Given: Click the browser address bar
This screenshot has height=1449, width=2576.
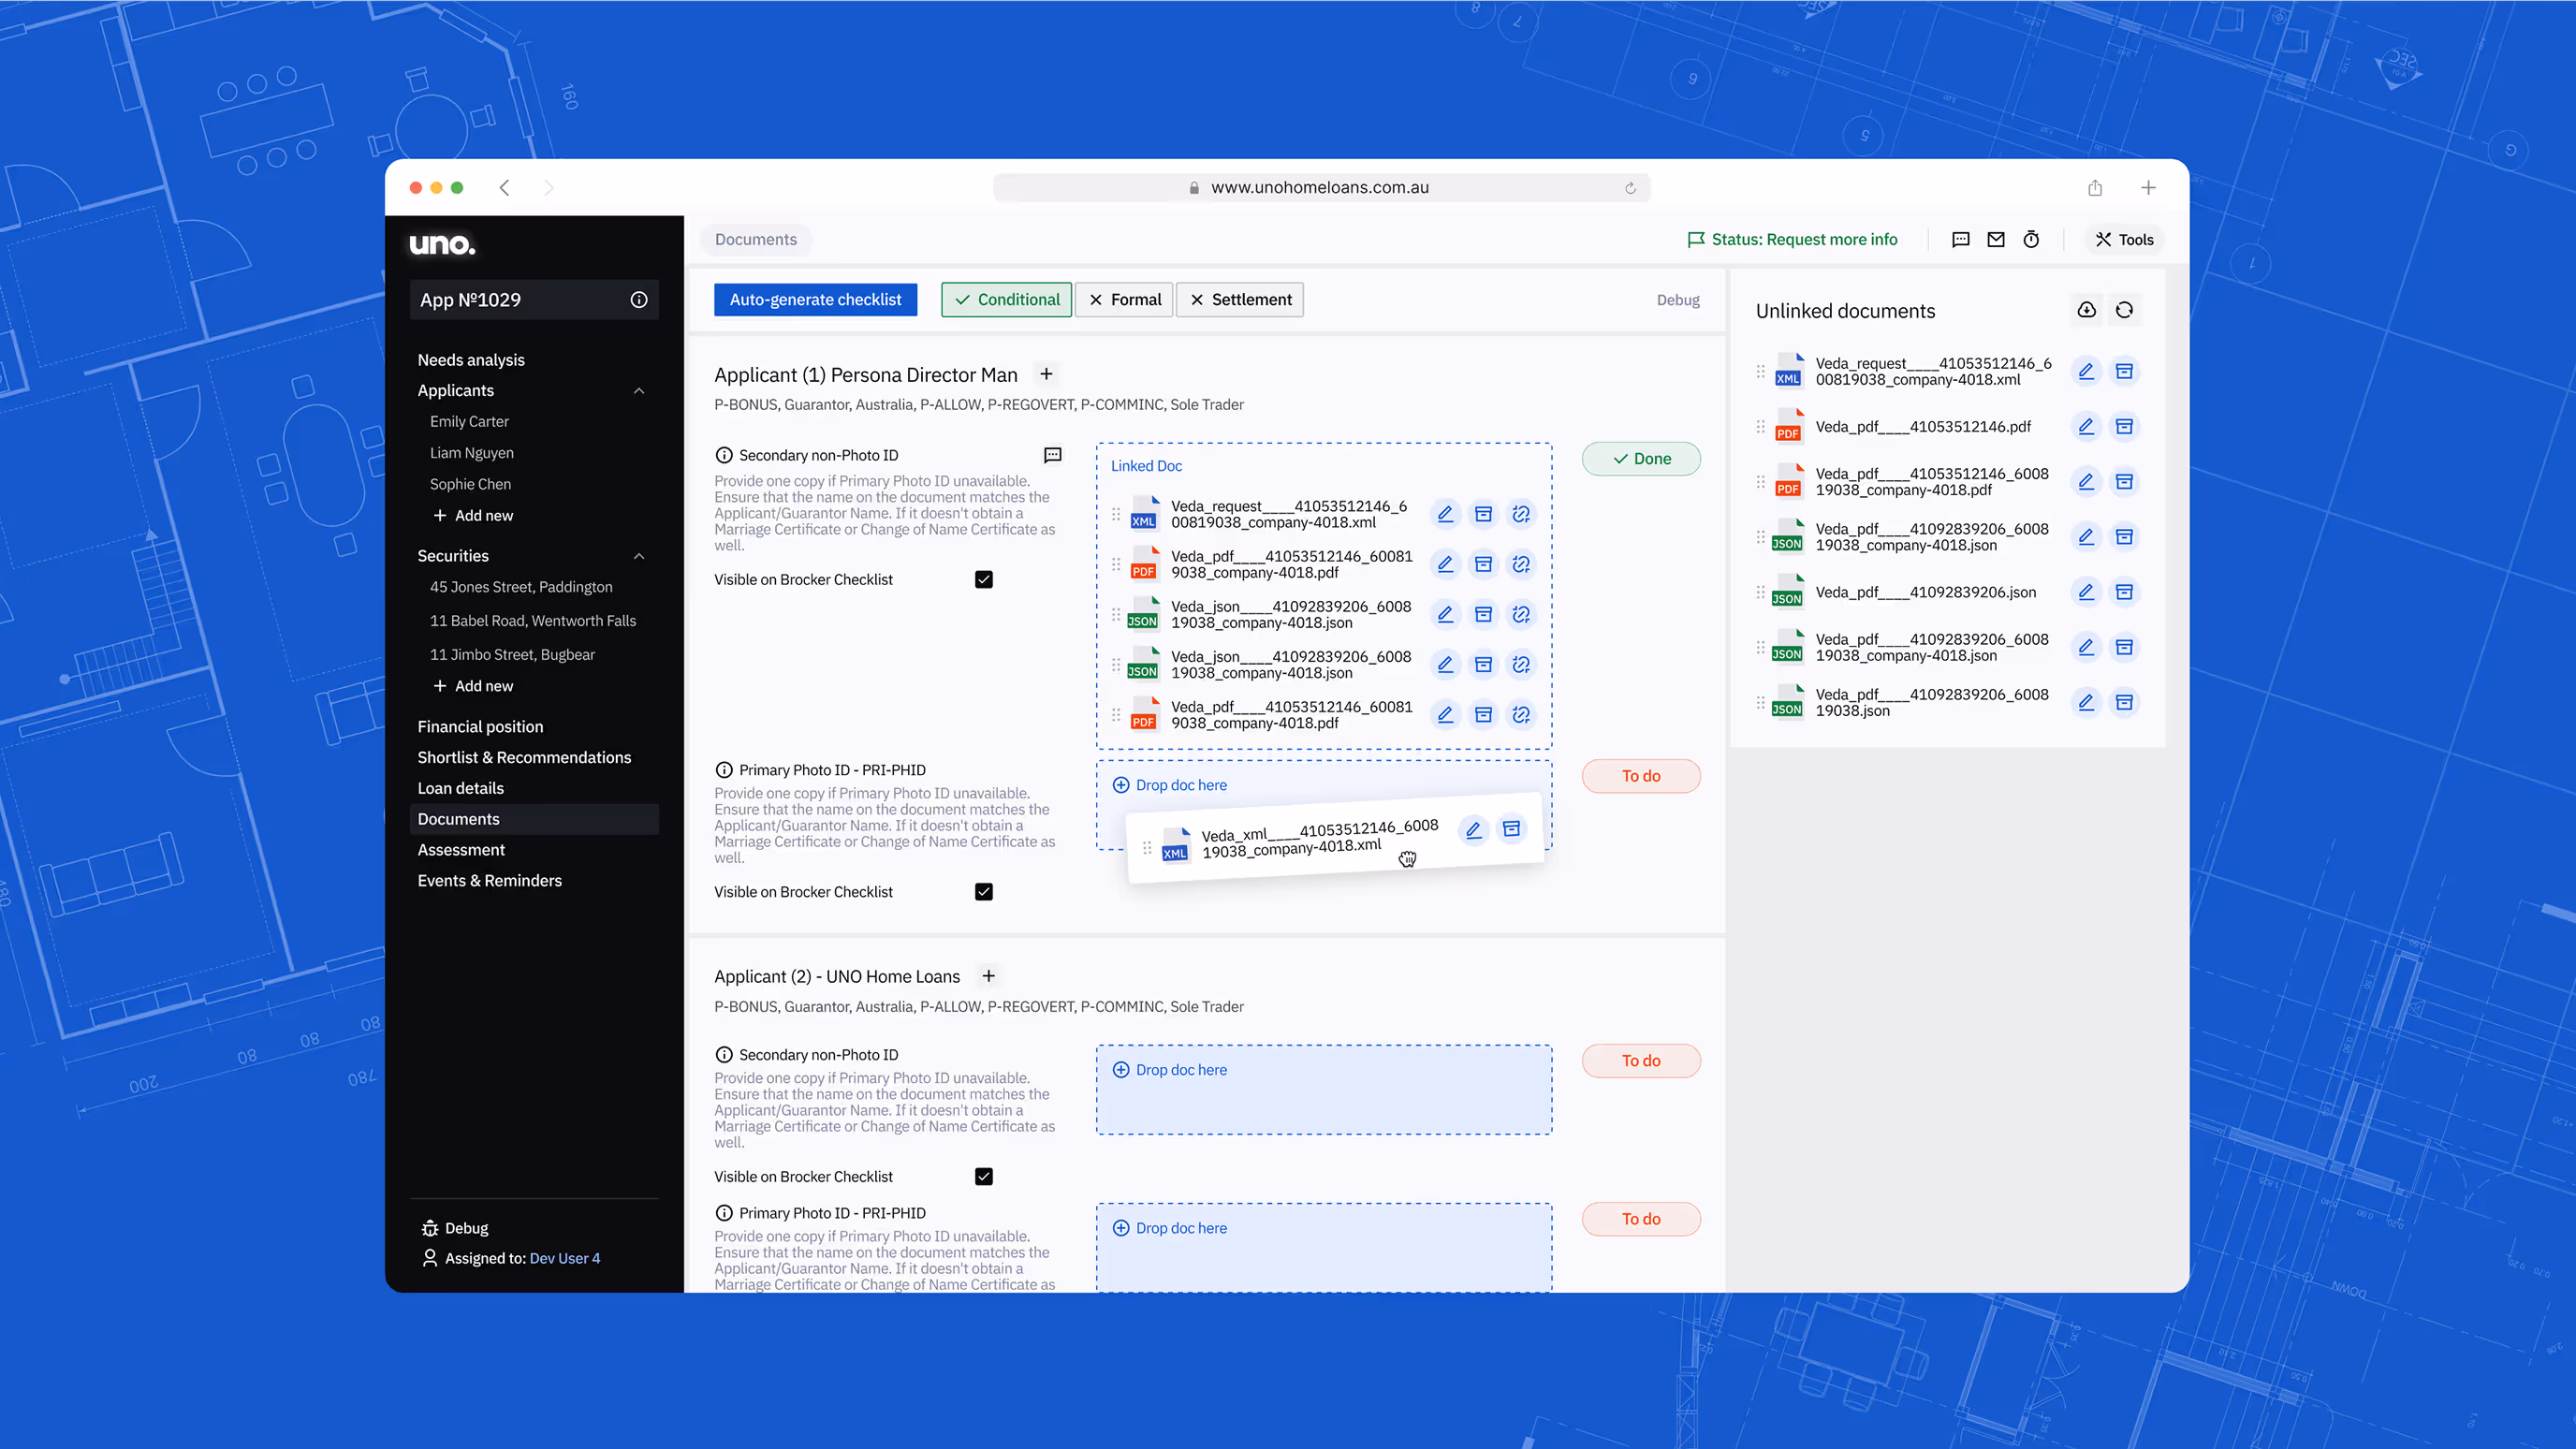Looking at the screenshot, I should point(1321,188).
